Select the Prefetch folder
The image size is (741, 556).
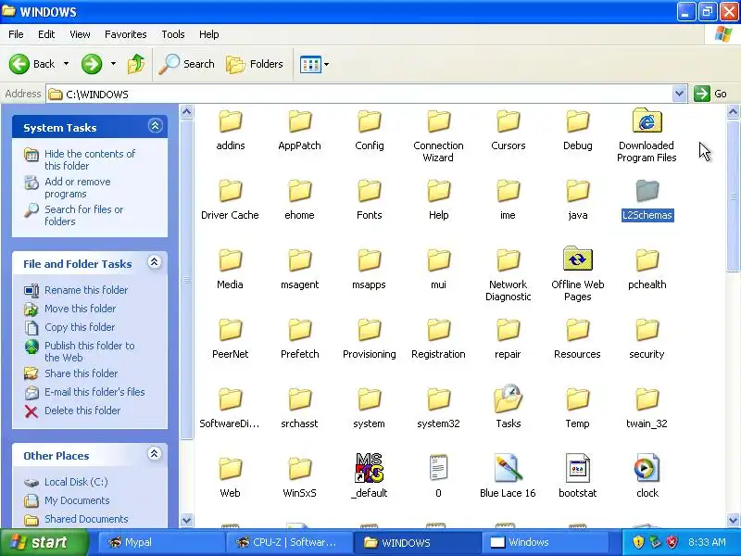(299, 338)
